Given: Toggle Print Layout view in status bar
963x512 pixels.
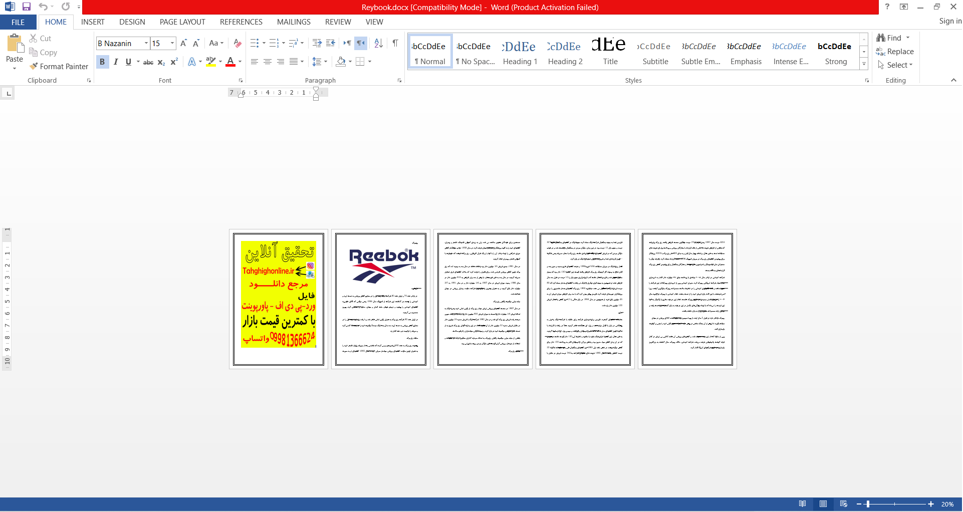Looking at the screenshot, I should pos(823,504).
